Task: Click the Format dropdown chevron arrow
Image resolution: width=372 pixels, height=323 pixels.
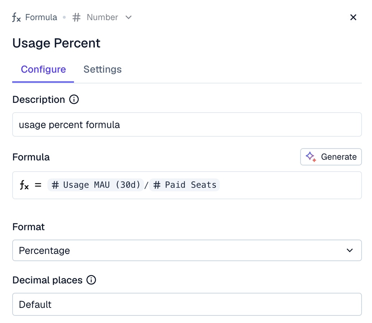Action: (x=350, y=250)
